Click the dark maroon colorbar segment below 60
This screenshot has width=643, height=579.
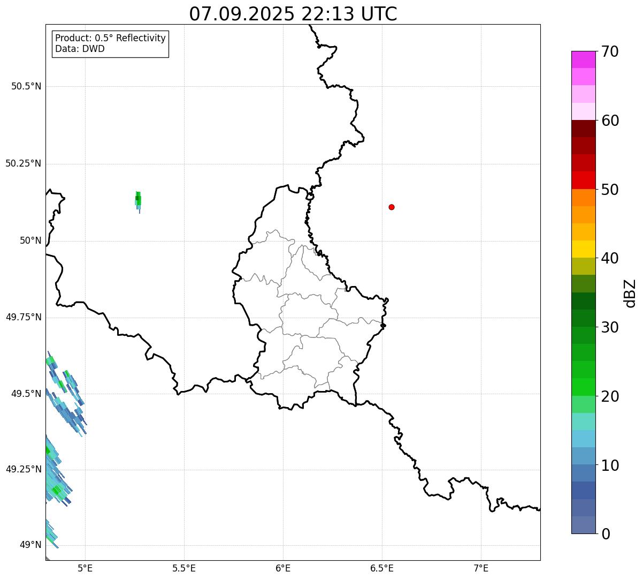pyautogui.click(x=583, y=129)
